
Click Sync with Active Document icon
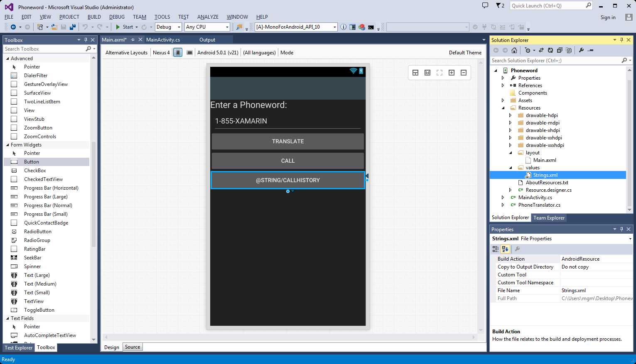point(541,50)
